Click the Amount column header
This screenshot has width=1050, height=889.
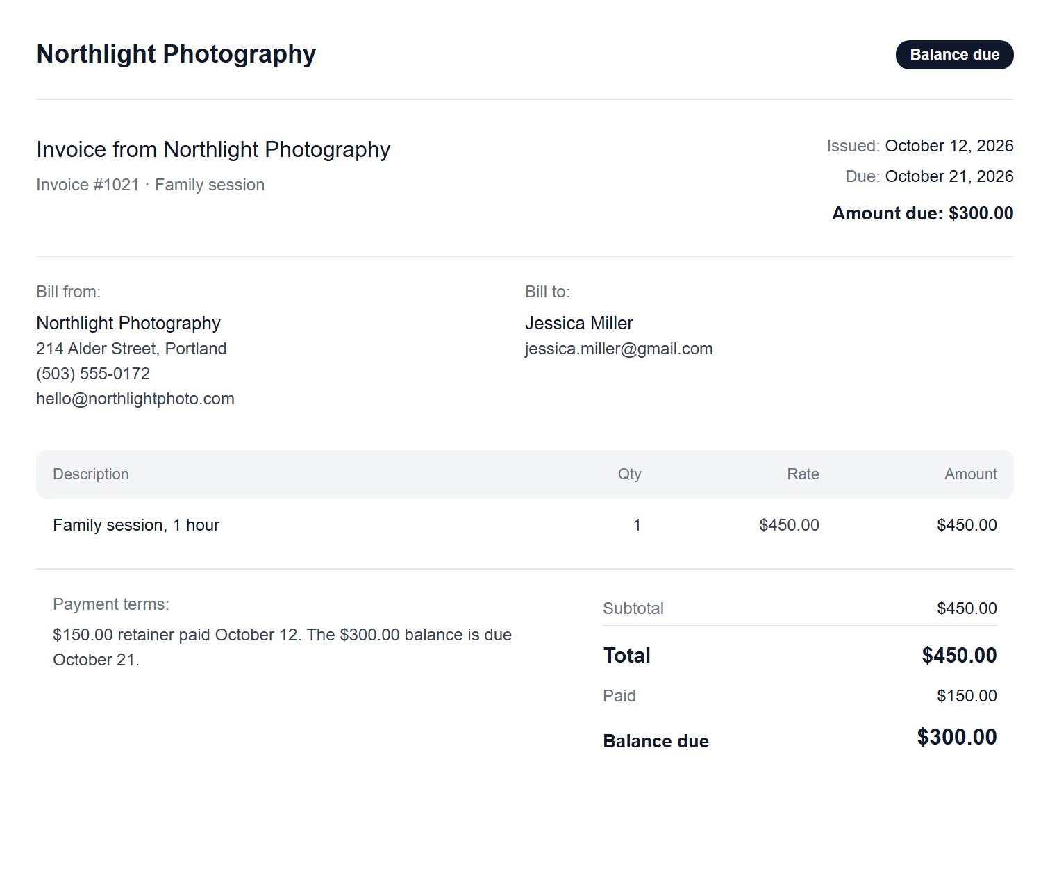(971, 474)
